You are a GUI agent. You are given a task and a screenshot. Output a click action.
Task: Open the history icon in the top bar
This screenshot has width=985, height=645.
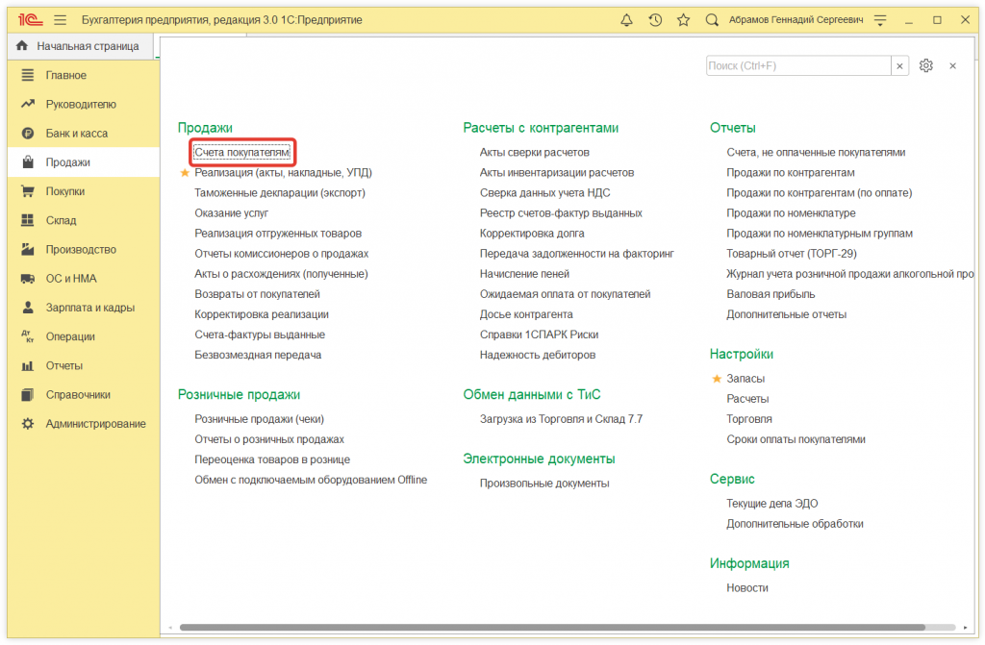[x=656, y=18]
